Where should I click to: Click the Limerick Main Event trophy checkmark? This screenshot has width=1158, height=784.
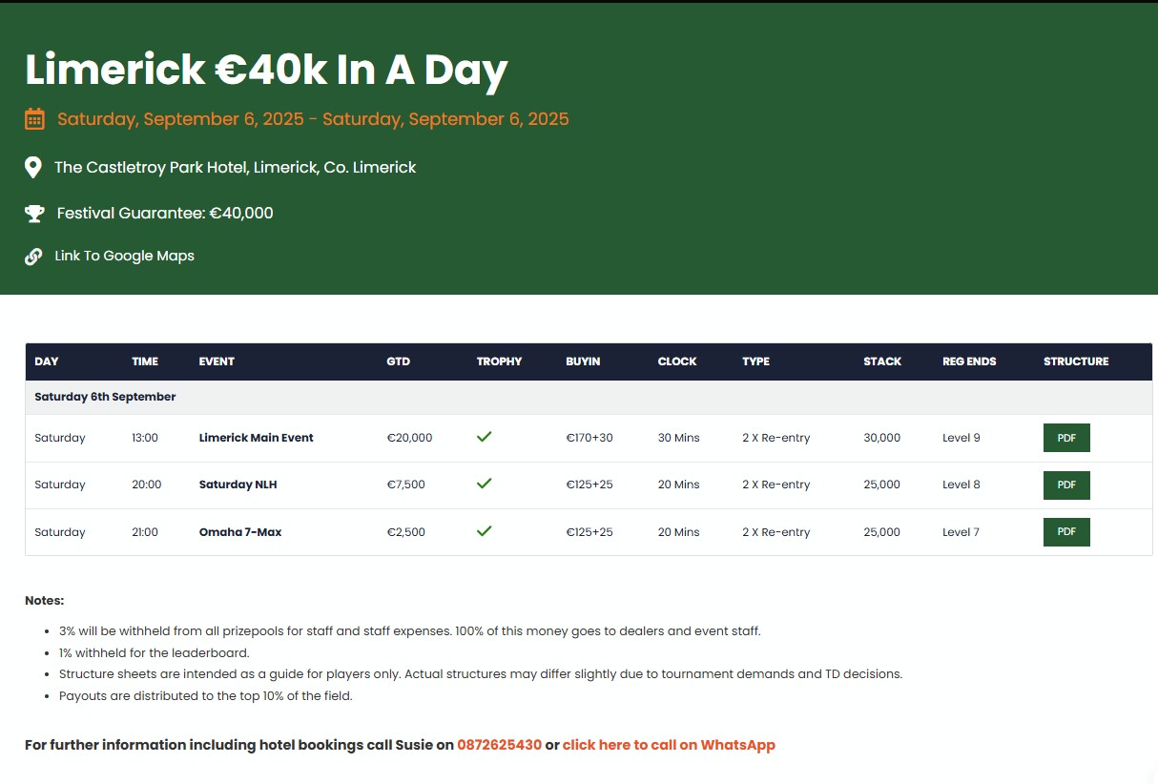click(x=484, y=437)
